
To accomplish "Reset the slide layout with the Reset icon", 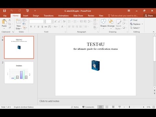I will click(24, 24).
